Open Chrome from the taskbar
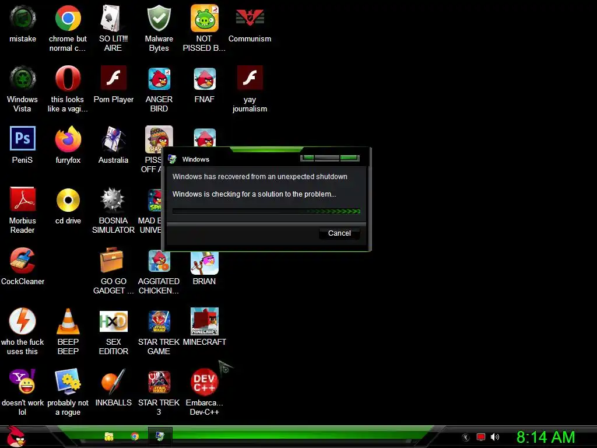The image size is (597, 448). coord(135,436)
